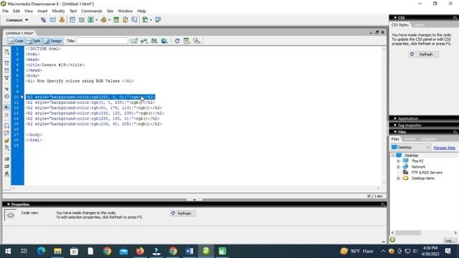Toggle Highlight Invalid Code icon
Screen dimensions: 459x258
click(6, 115)
